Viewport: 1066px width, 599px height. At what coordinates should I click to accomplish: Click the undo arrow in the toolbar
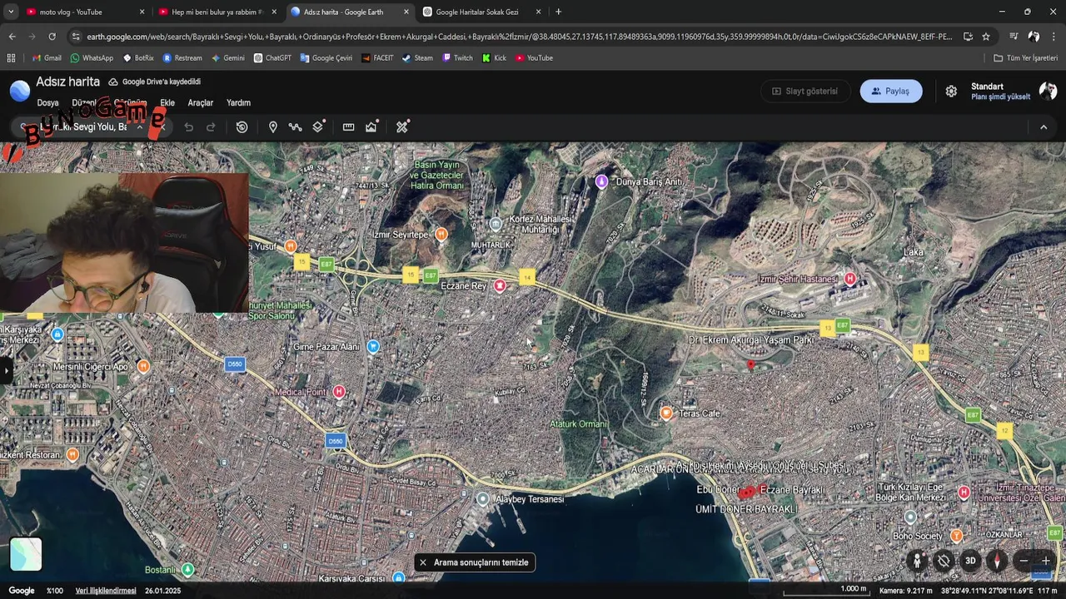click(x=189, y=127)
